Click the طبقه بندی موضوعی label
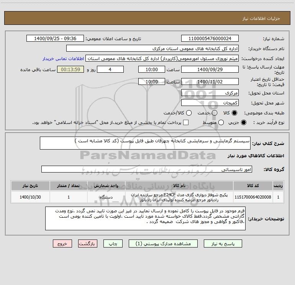 (x=264, y=113)
